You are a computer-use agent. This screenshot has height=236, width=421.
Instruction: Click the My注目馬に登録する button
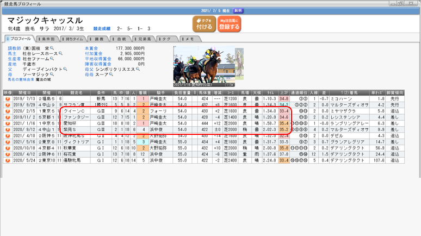tap(229, 23)
